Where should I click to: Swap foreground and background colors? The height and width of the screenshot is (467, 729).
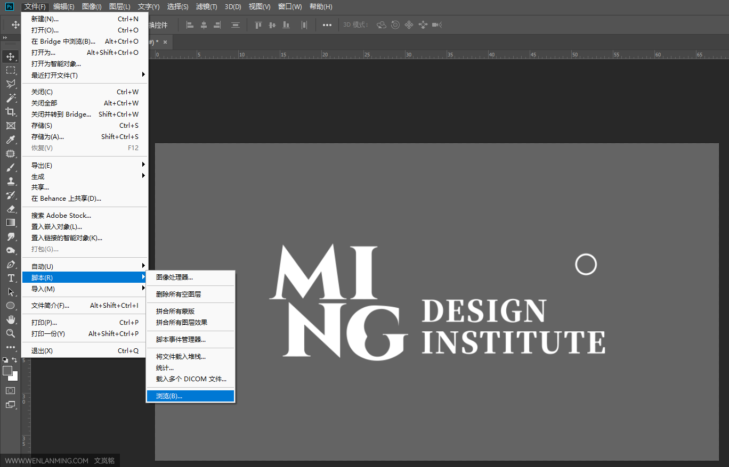(x=14, y=361)
